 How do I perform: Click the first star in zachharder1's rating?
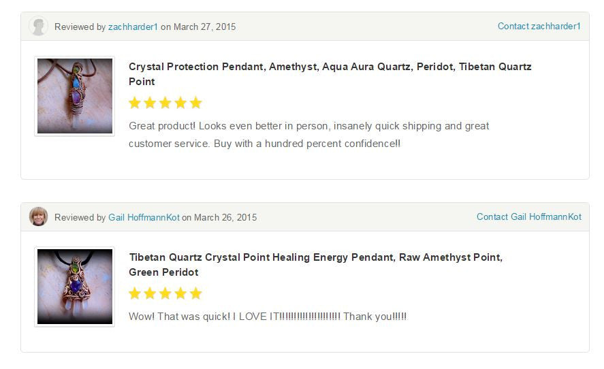(135, 103)
